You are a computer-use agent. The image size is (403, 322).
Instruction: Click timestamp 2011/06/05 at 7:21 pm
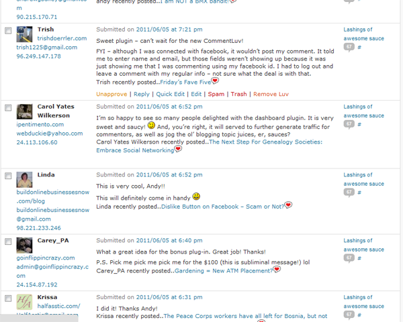169,30
